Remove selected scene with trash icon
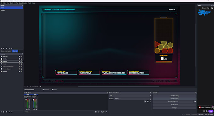The width and height of the screenshot is (214, 116). [x=4, y=48]
